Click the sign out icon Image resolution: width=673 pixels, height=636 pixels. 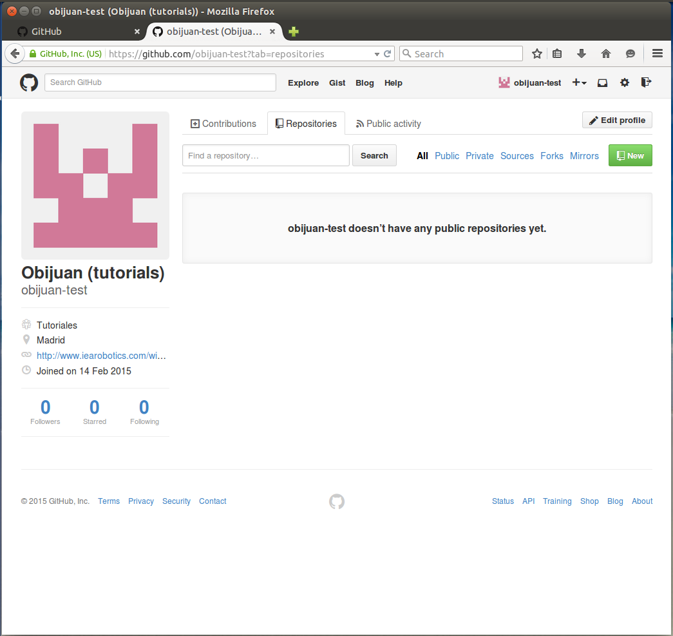click(x=646, y=82)
